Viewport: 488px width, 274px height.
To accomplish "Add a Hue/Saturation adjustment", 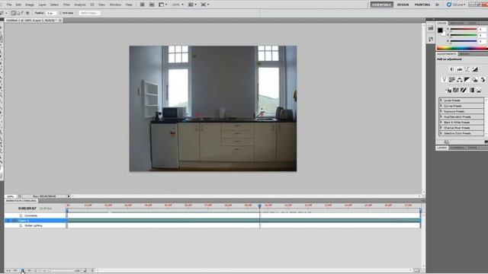I will 452,80.
